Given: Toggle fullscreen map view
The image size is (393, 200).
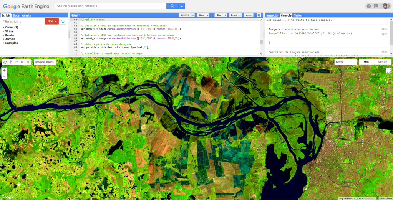Looking at the screenshot, I should [x=388, y=71].
